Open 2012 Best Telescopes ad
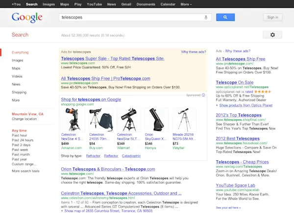The width and height of the screenshot is (294, 213). point(238,139)
